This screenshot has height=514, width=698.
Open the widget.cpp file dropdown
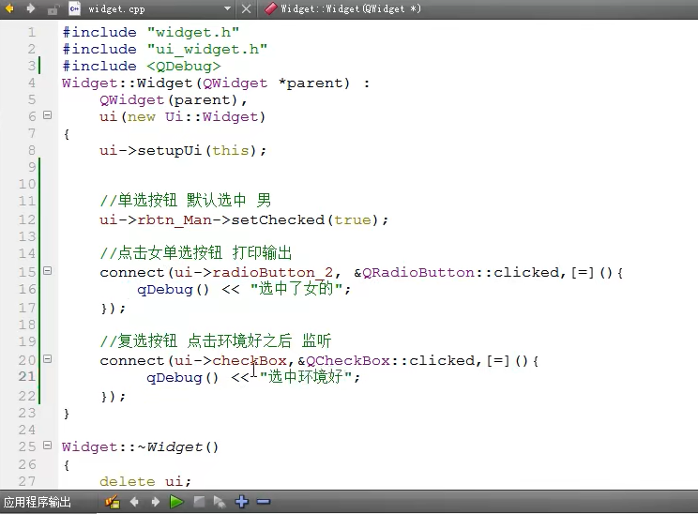coord(227,8)
